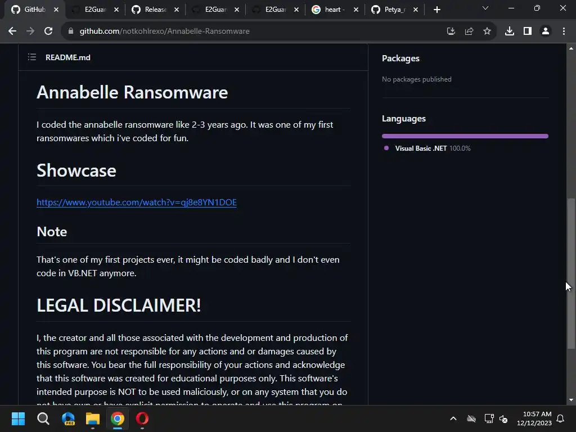Click the Languages heading
The height and width of the screenshot is (432, 576).
(x=404, y=119)
